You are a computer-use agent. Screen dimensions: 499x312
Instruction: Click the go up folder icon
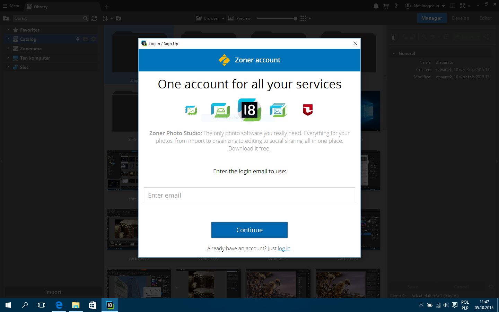[x=6, y=18]
